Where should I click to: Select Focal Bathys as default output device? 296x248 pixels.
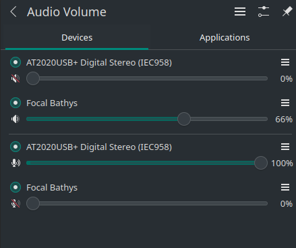tap(16, 103)
